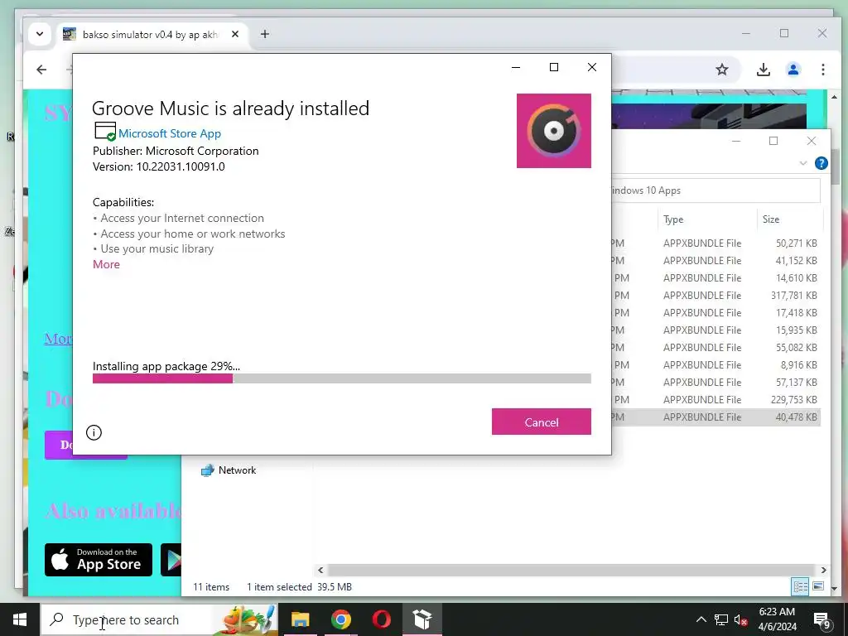
Task: Select the 14,610 KB file row
Action: pyautogui.click(x=715, y=278)
